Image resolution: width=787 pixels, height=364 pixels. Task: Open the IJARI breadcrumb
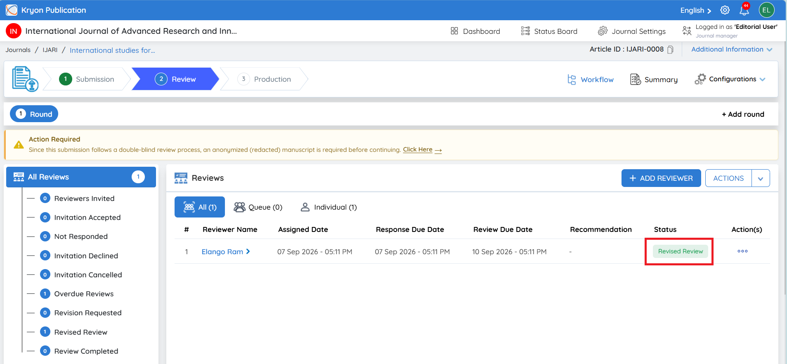[50, 50]
